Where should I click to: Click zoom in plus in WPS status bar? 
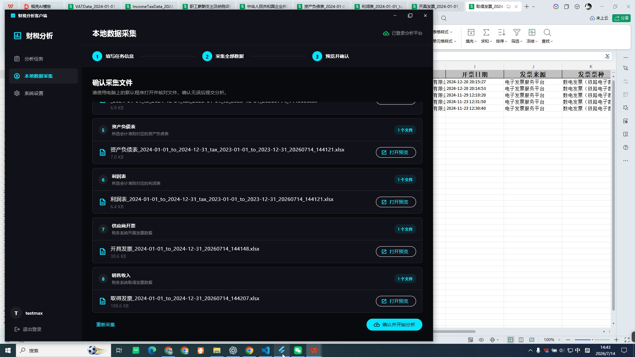(x=616, y=340)
